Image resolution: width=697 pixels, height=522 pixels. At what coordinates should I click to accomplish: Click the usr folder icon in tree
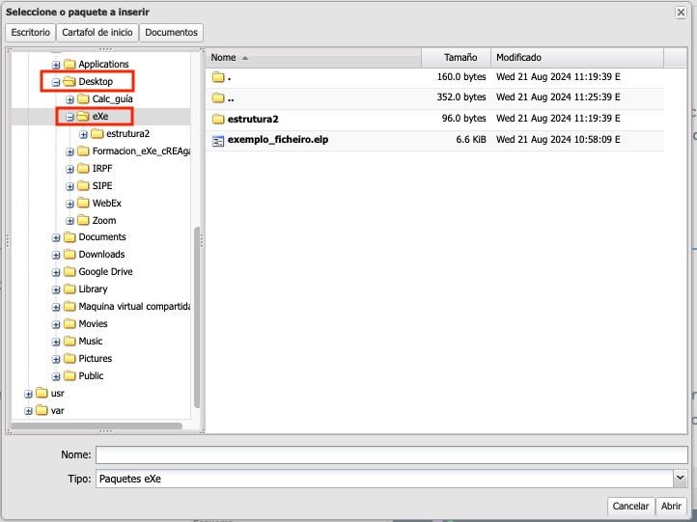[42, 394]
